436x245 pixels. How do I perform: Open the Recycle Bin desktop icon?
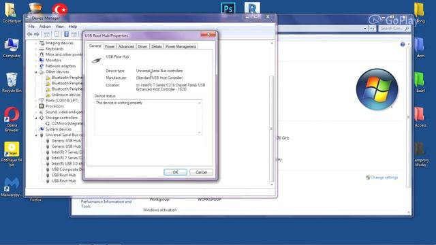pyautogui.click(x=12, y=82)
